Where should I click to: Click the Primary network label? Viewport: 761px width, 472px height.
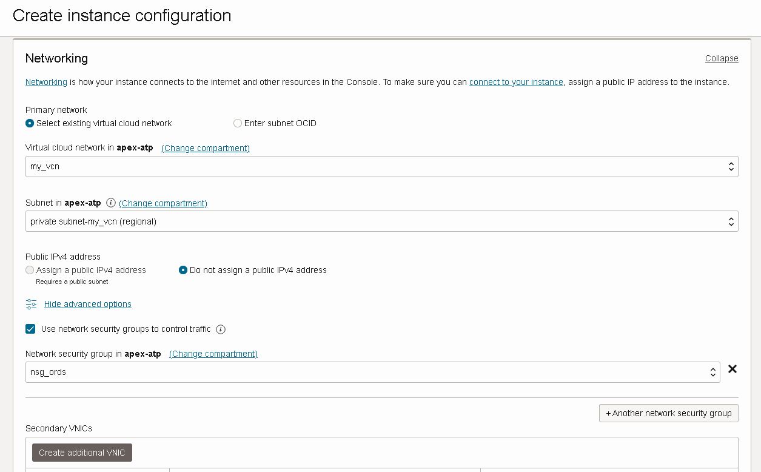(x=56, y=110)
